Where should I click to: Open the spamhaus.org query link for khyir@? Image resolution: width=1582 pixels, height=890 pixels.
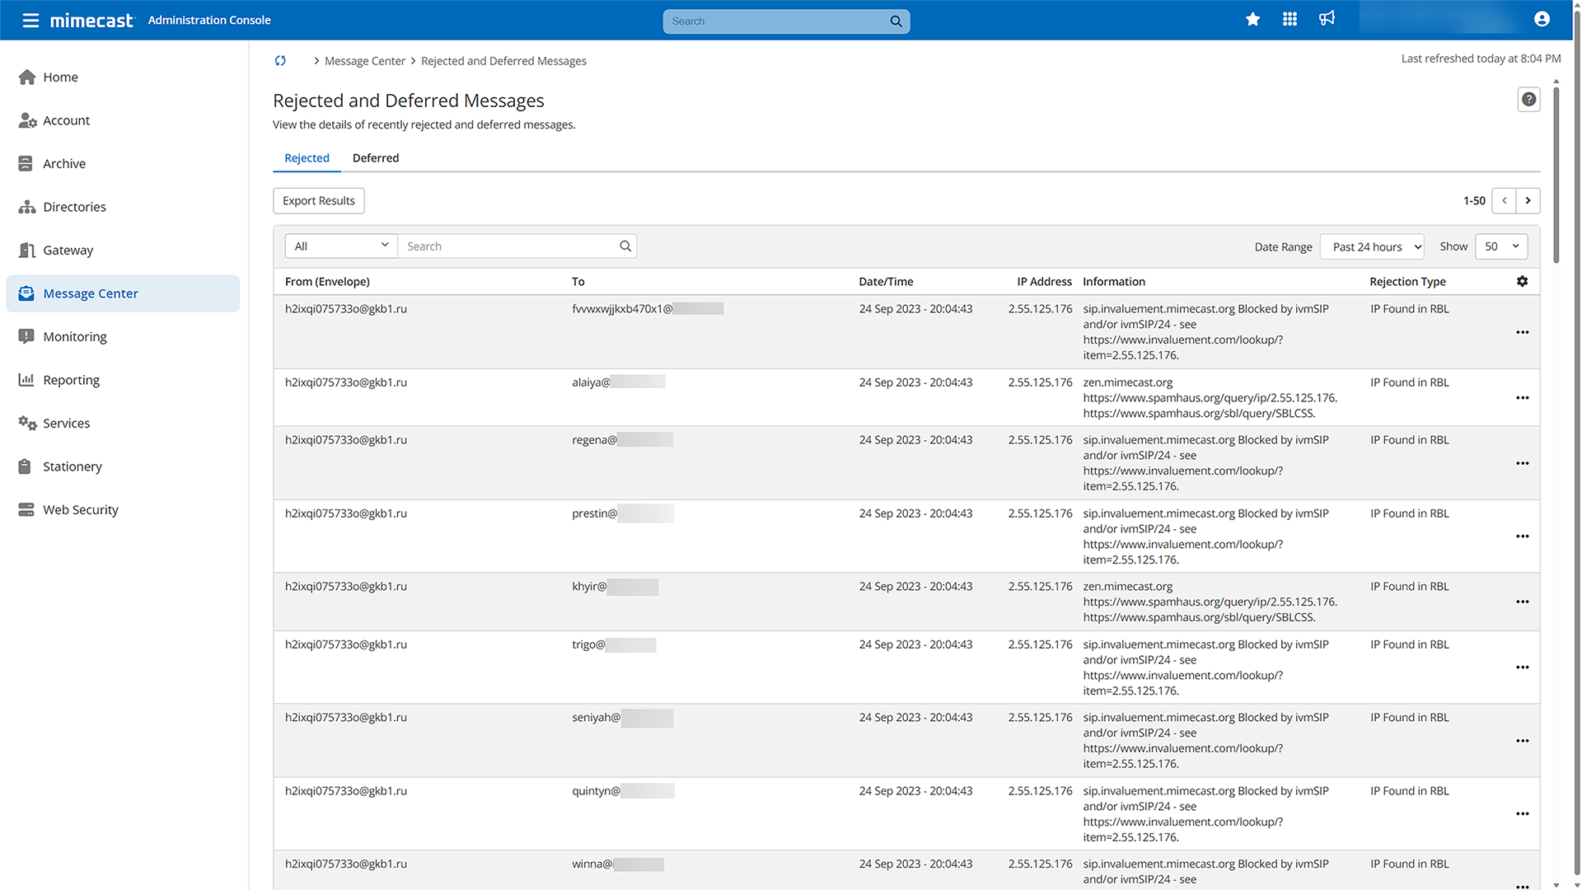(1209, 602)
